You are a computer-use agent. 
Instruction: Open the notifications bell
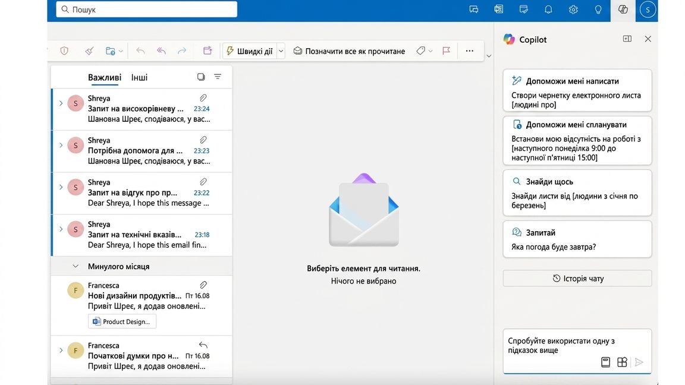[x=548, y=9]
